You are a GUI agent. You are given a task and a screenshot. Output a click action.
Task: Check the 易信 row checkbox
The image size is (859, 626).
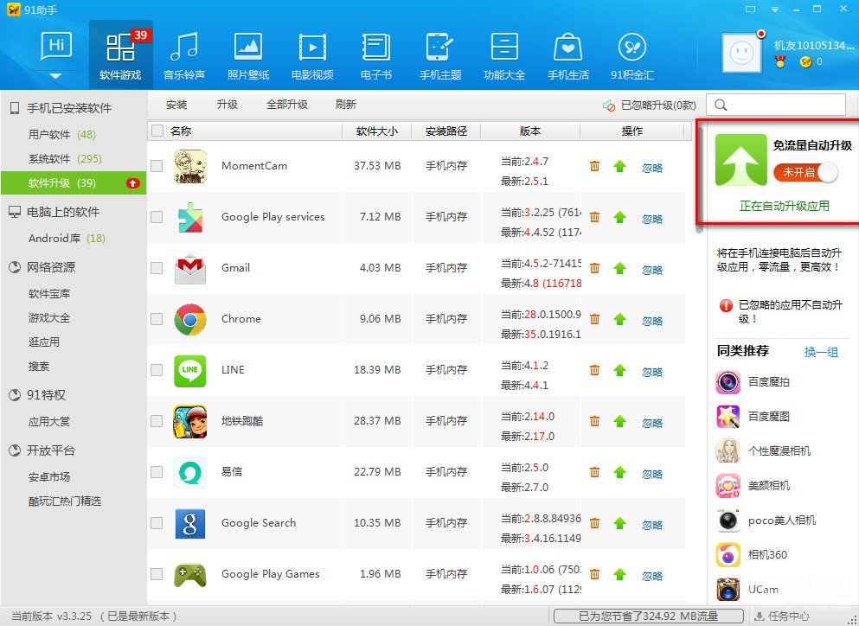point(157,471)
